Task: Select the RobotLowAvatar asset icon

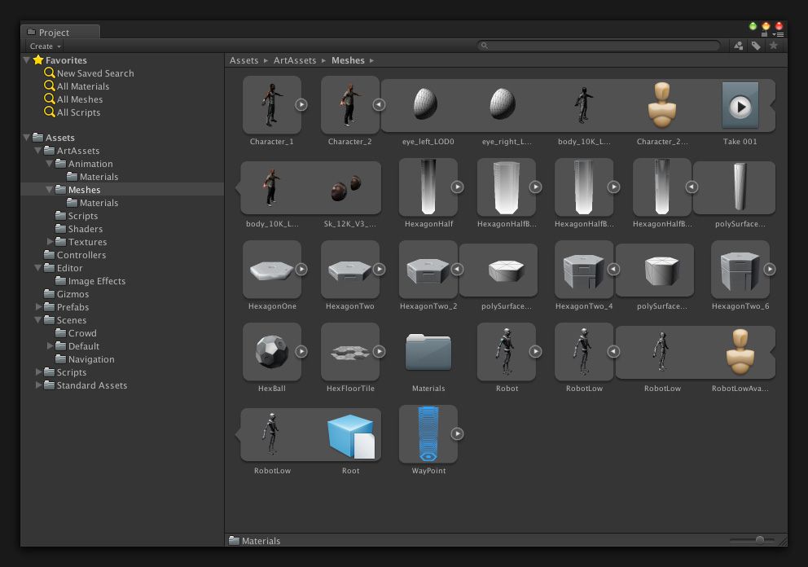Action: (740, 352)
